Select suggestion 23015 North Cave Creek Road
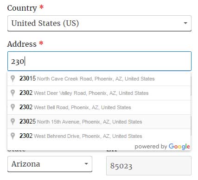 [x=99, y=79]
